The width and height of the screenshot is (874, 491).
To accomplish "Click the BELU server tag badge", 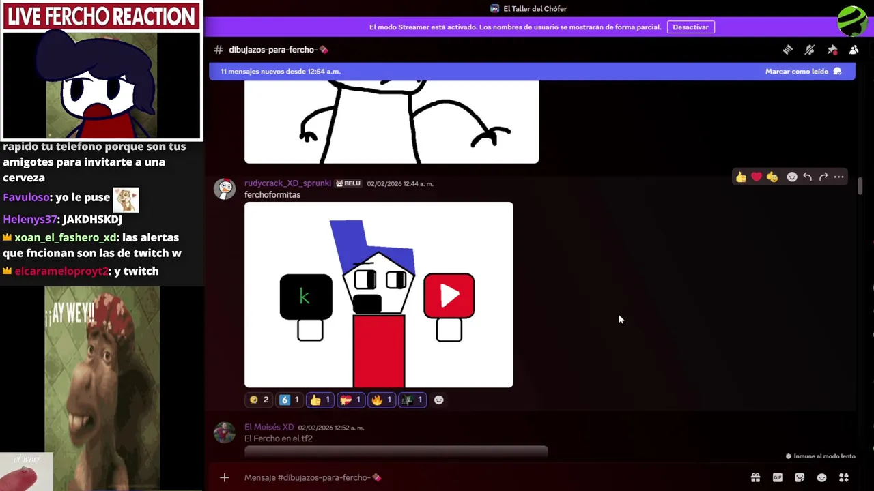I will (348, 183).
